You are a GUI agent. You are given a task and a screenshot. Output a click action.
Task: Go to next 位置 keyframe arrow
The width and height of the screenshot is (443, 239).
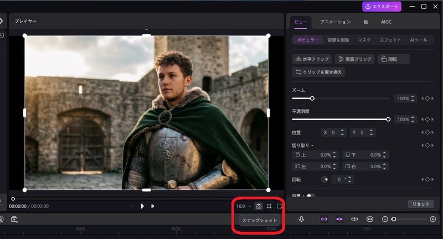coord(432,132)
